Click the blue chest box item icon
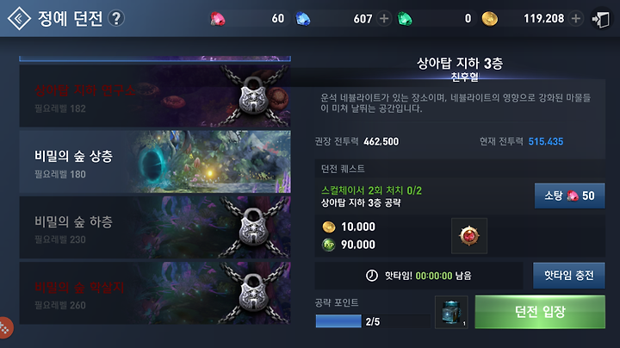The height and width of the screenshot is (348, 620). (x=451, y=312)
